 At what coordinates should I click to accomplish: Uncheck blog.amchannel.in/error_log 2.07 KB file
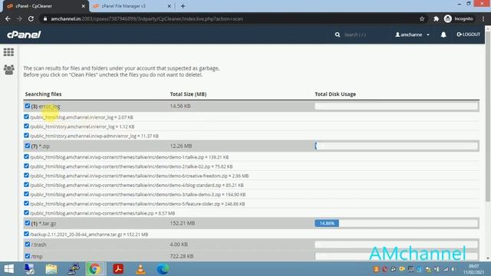[26, 117]
